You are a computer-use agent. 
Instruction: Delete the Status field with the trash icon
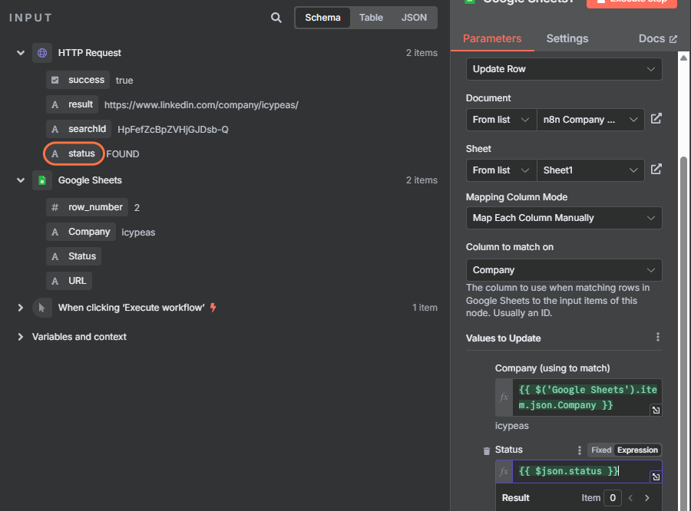[x=487, y=450]
